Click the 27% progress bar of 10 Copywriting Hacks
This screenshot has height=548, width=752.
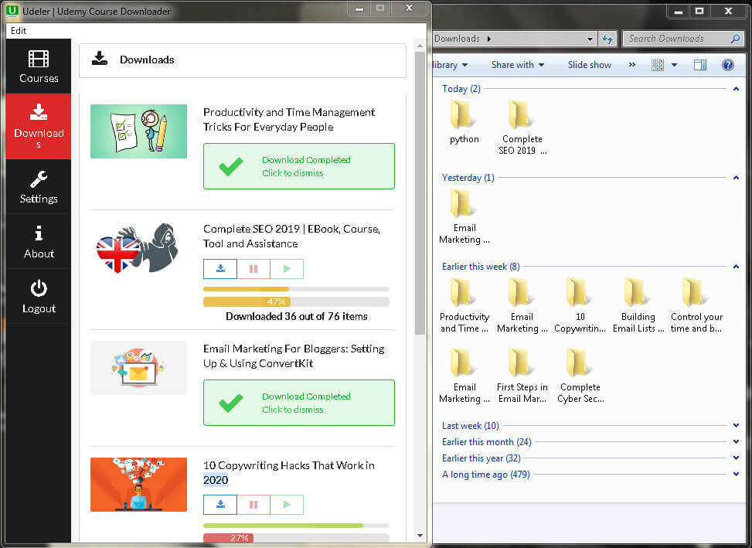pyautogui.click(x=296, y=538)
